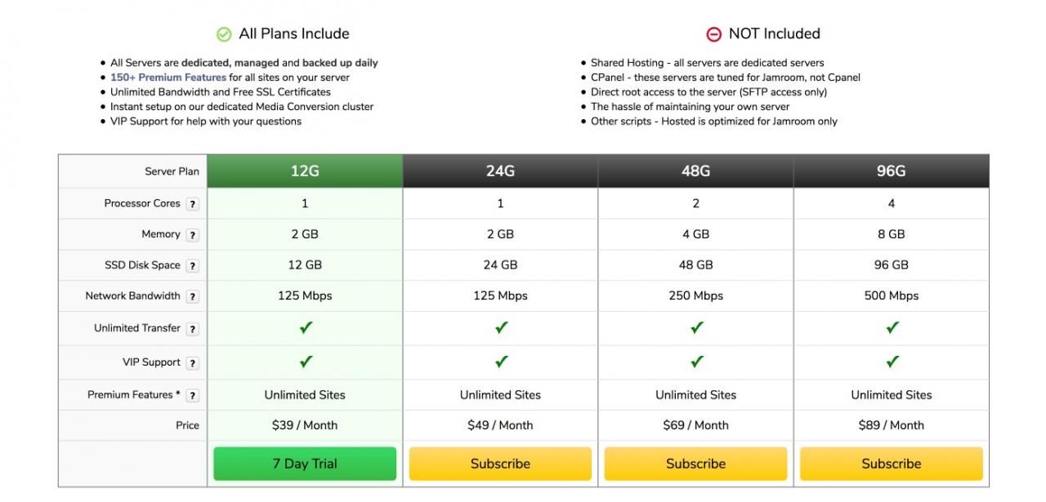This screenshot has width=1046, height=502.
Task: Click the SSD Disk Space help icon
Action: pos(192,266)
